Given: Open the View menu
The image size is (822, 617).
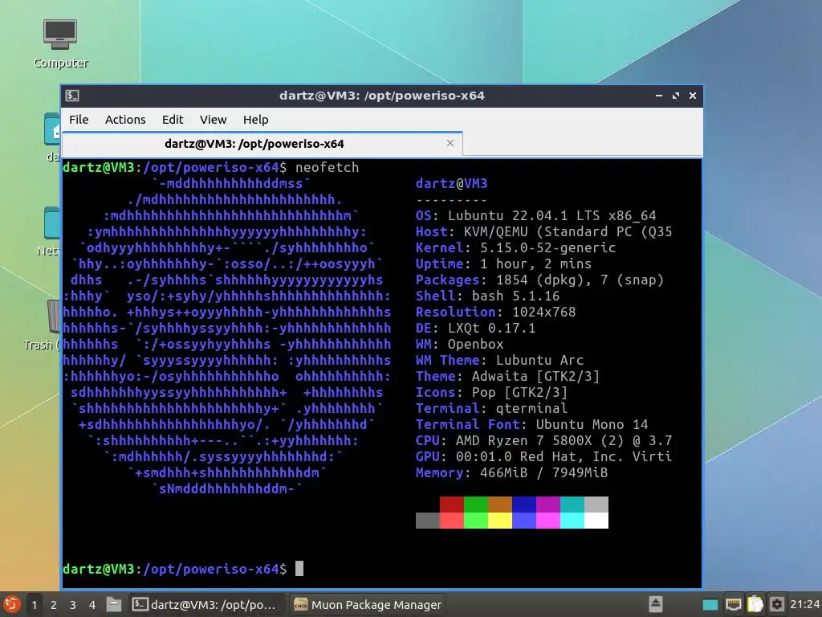Looking at the screenshot, I should 213,120.
